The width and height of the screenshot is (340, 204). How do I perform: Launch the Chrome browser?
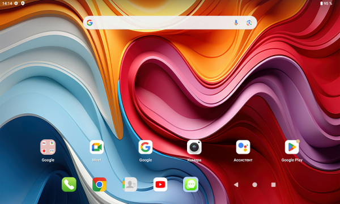coord(99,185)
